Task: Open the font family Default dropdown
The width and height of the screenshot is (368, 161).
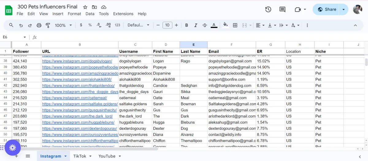Action: (139, 25)
